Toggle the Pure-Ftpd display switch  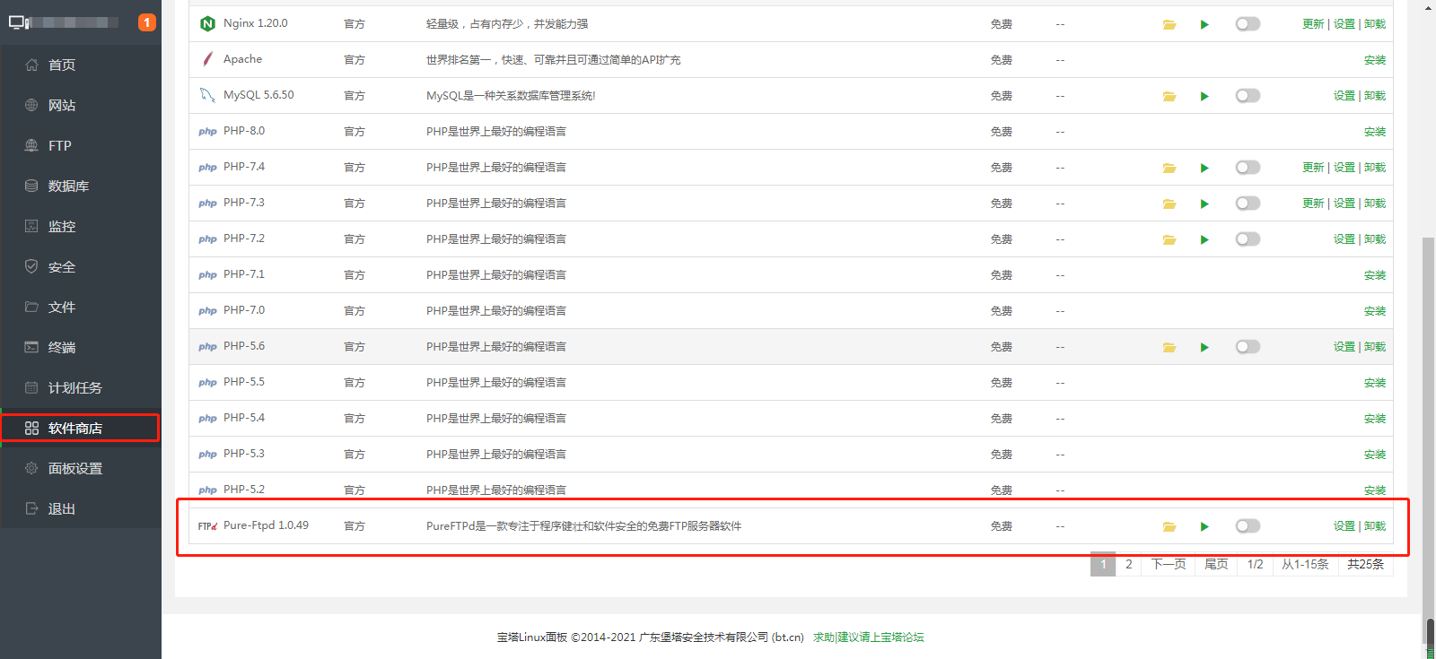pyautogui.click(x=1248, y=526)
